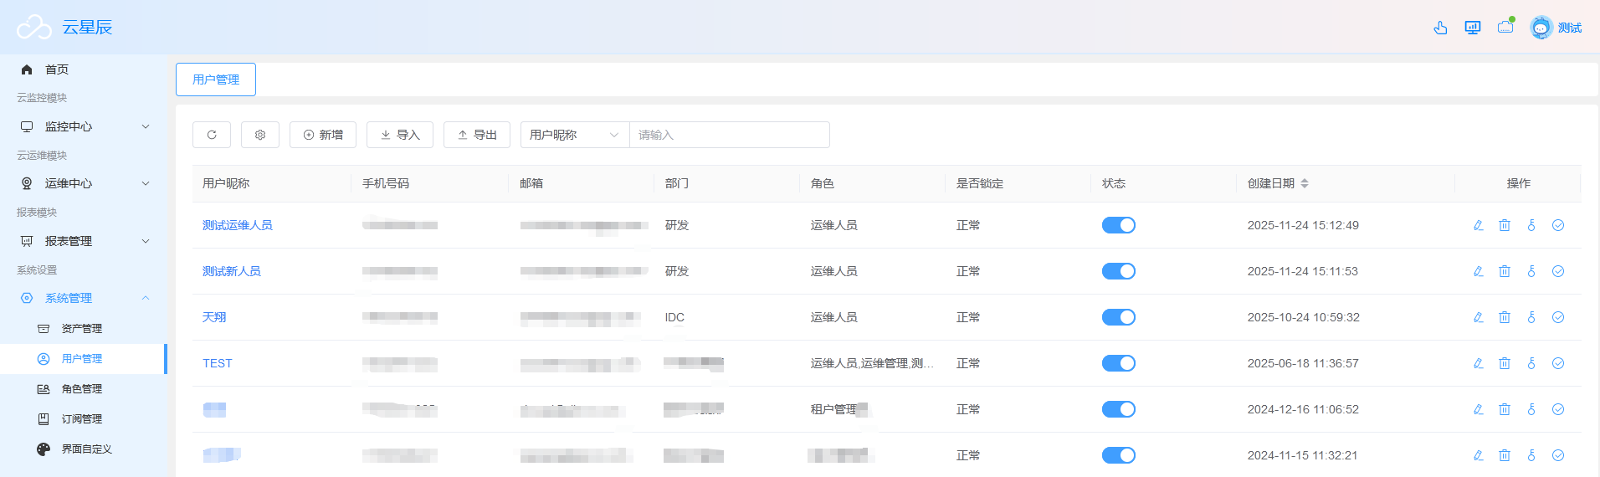
Task: Click the 手机号码 column header
Action: click(x=386, y=183)
